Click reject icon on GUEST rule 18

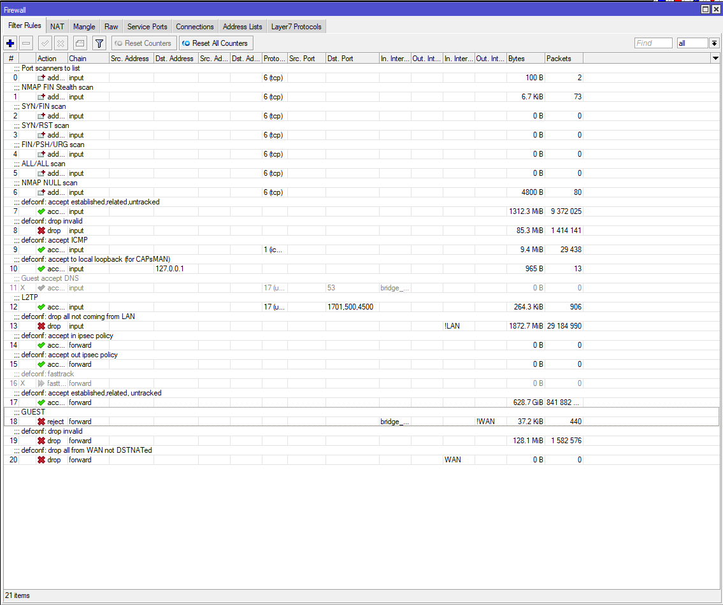pos(41,422)
